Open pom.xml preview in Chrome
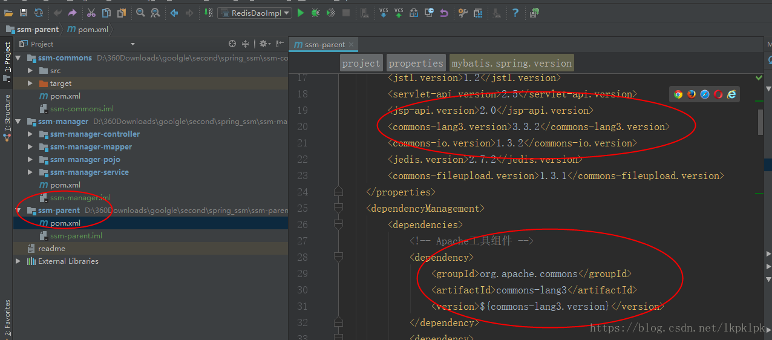The height and width of the screenshot is (340, 772). point(678,94)
